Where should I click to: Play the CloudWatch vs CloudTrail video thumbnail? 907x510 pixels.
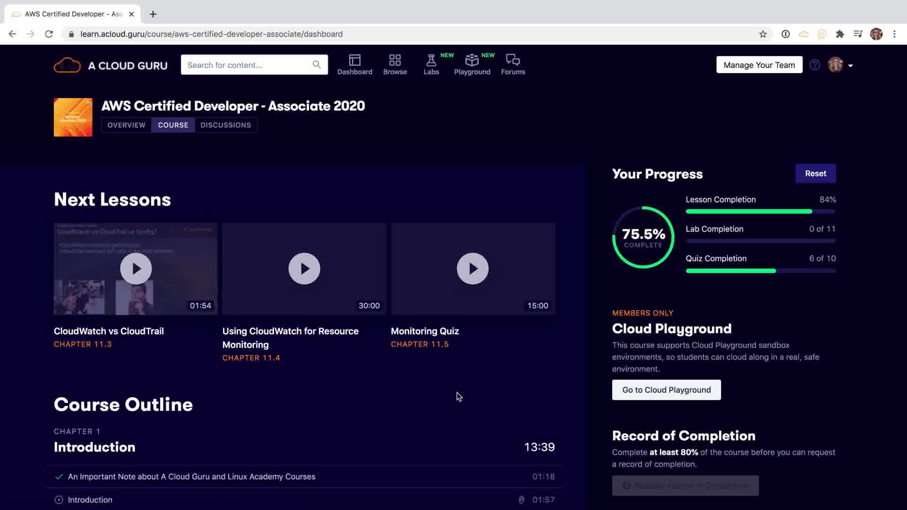click(136, 269)
